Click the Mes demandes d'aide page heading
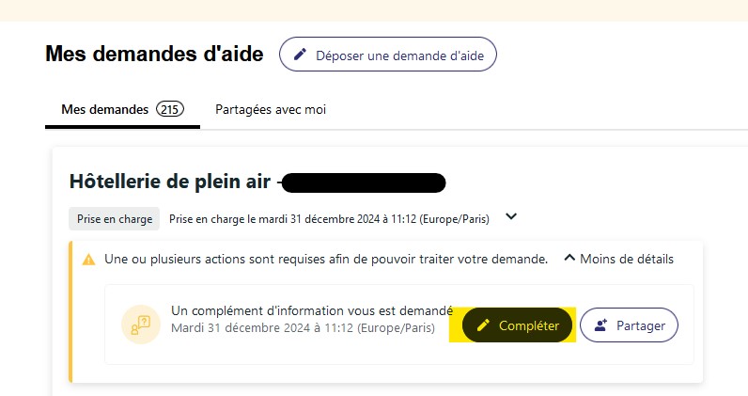748x396 pixels. click(154, 54)
